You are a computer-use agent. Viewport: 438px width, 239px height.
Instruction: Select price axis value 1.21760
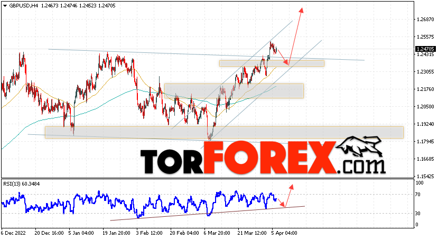pyautogui.click(x=425, y=89)
